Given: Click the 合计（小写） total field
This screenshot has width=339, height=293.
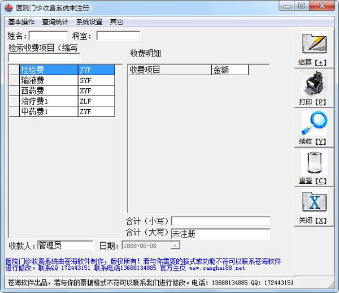Looking at the screenshot, I should tap(220, 221).
